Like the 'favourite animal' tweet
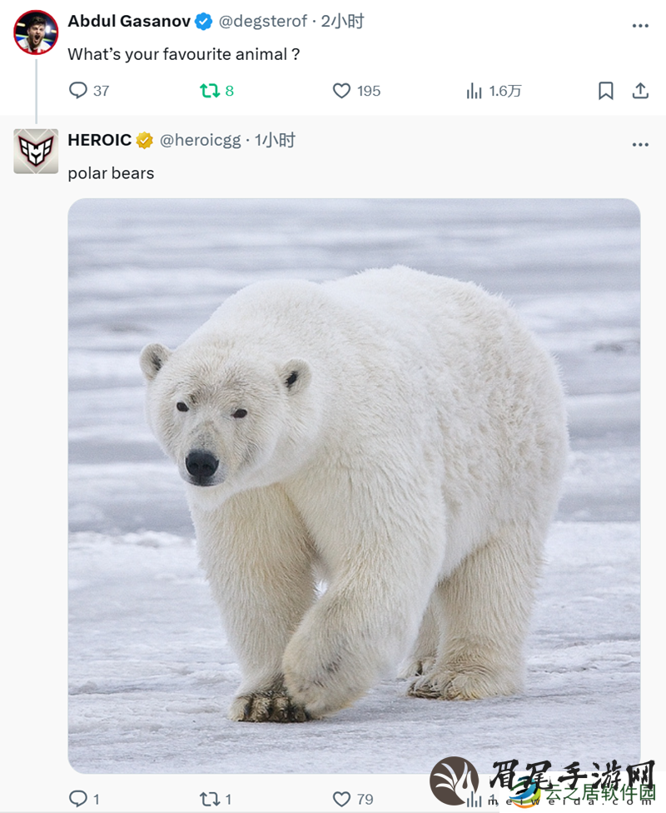The height and width of the screenshot is (813, 666). [356, 91]
